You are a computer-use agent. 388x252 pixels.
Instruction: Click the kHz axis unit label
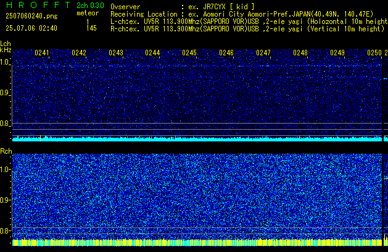coord(6,50)
